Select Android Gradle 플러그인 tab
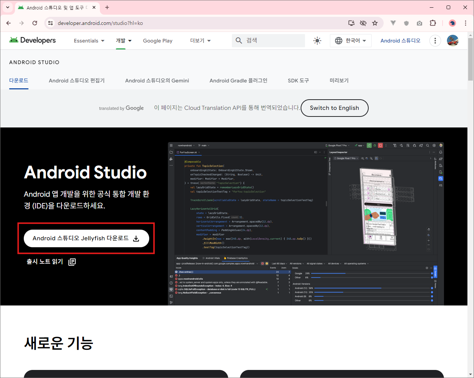474x378 pixels. pyautogui.click(x=238, y=81)
